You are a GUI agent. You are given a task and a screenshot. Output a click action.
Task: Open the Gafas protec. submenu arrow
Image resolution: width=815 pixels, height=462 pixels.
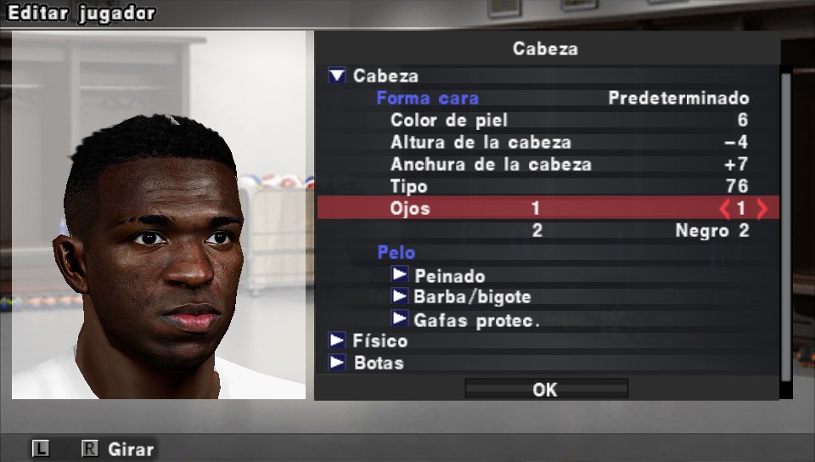(x=399, y=318)
